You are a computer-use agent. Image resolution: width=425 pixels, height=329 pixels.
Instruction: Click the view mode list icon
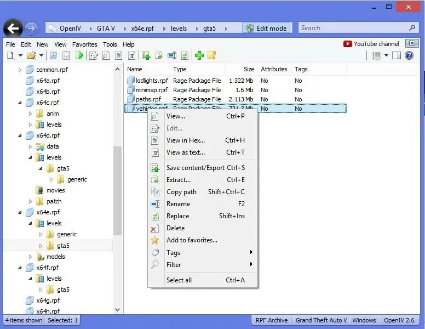(376, 55)
